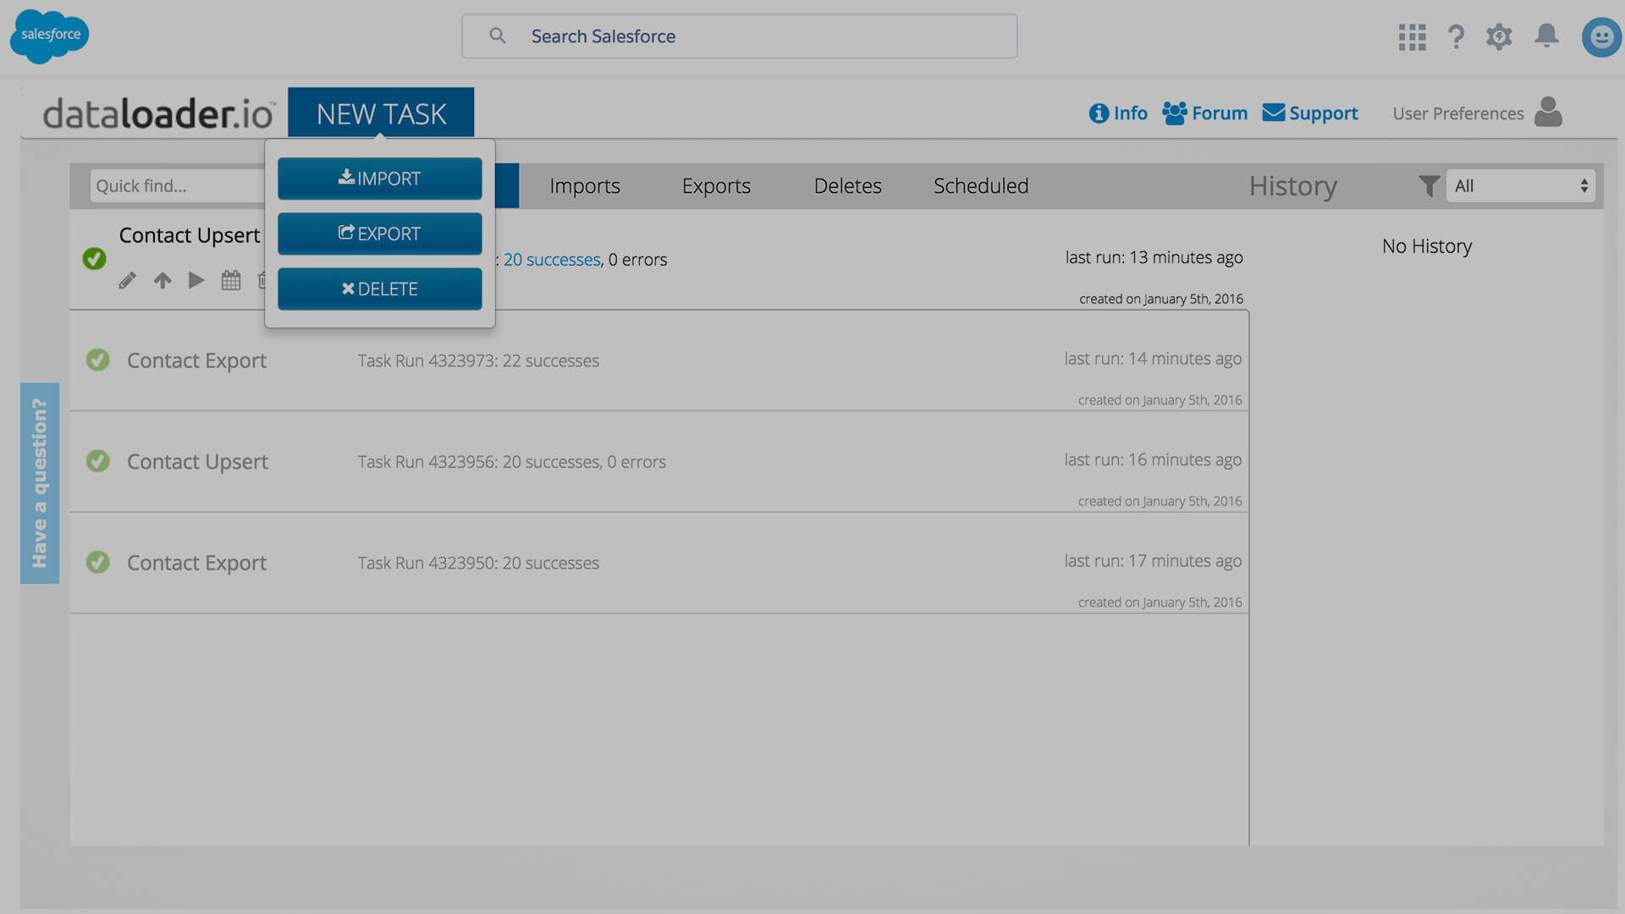
Task: Click the check icon beside Task Run 4323950
Action: click(98, 562)
